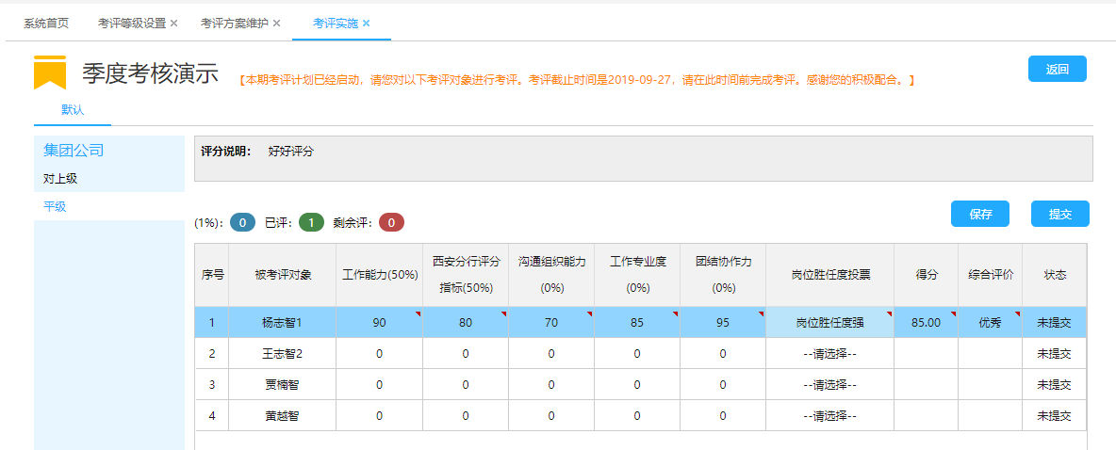
Task: Click 西安分行评分指标 cell in 贾楠智 row
Action: (466, 385)
